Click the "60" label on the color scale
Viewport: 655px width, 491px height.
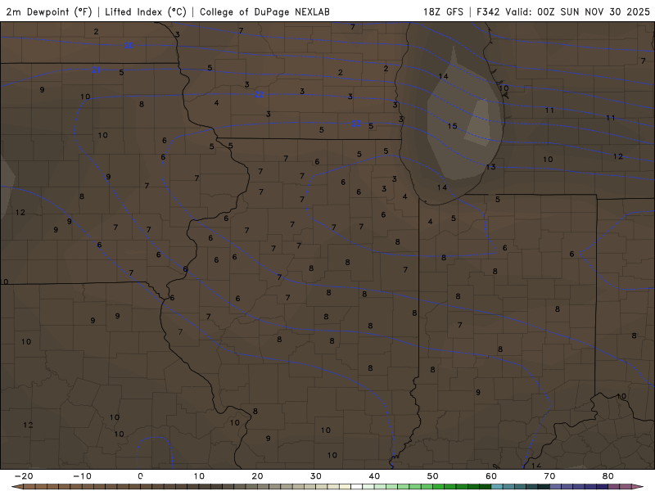tap(491, 476)
